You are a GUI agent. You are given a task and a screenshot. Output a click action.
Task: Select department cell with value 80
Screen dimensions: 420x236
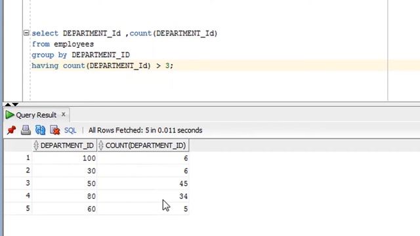click(x=64, y=196)
